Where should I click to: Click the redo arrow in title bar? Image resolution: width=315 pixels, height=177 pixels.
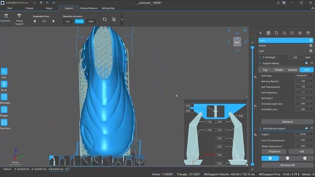[54, 3]
